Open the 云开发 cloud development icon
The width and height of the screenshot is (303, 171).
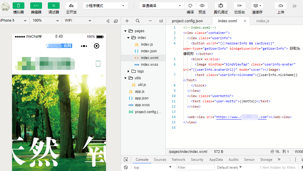[71, 6]
